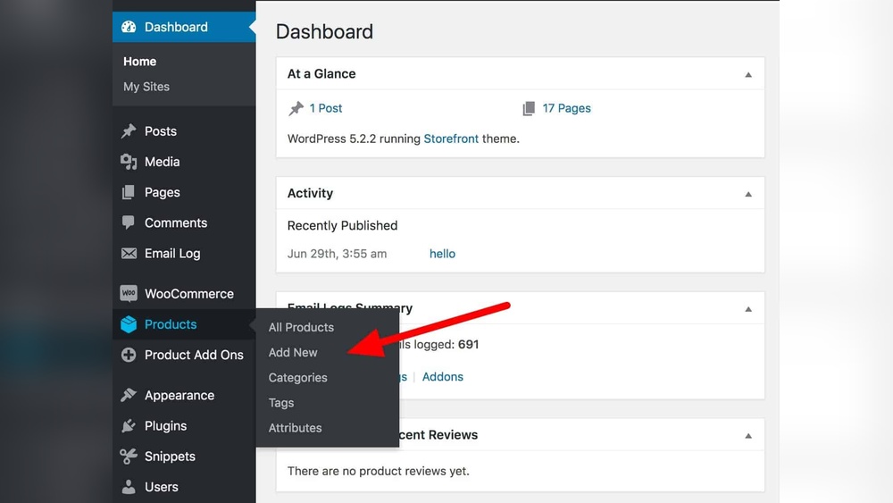
Task: Follow the Addons link
Action: point(443,376)
